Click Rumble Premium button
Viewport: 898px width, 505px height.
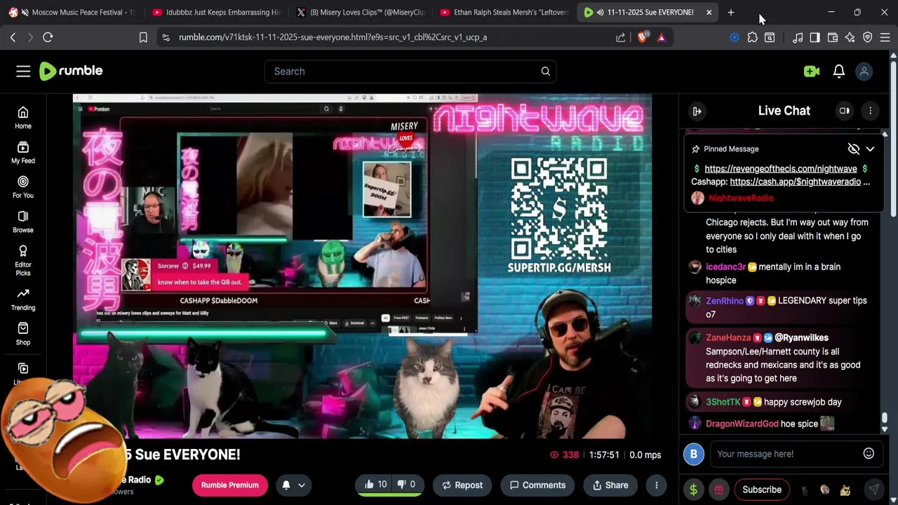[x=230, y=485]
